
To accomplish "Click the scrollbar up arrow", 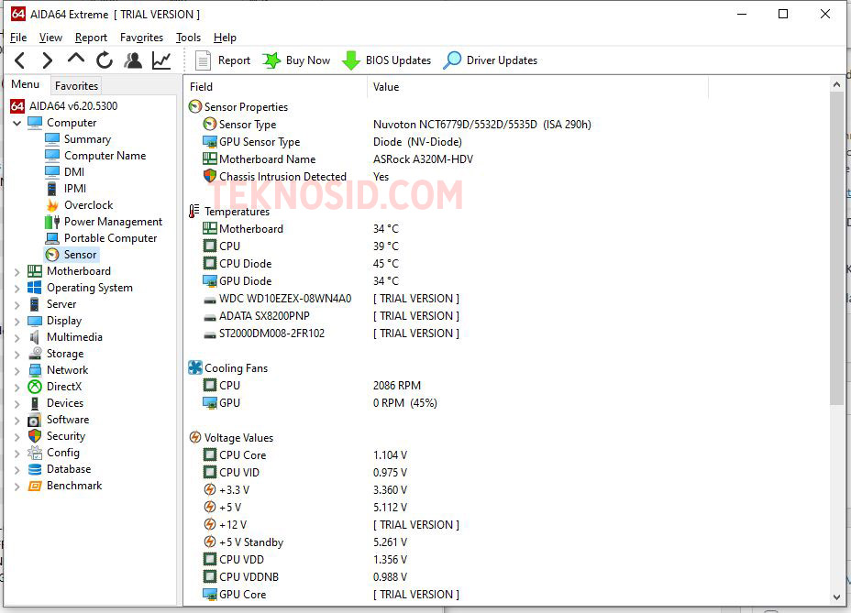I will click(836, 84).
